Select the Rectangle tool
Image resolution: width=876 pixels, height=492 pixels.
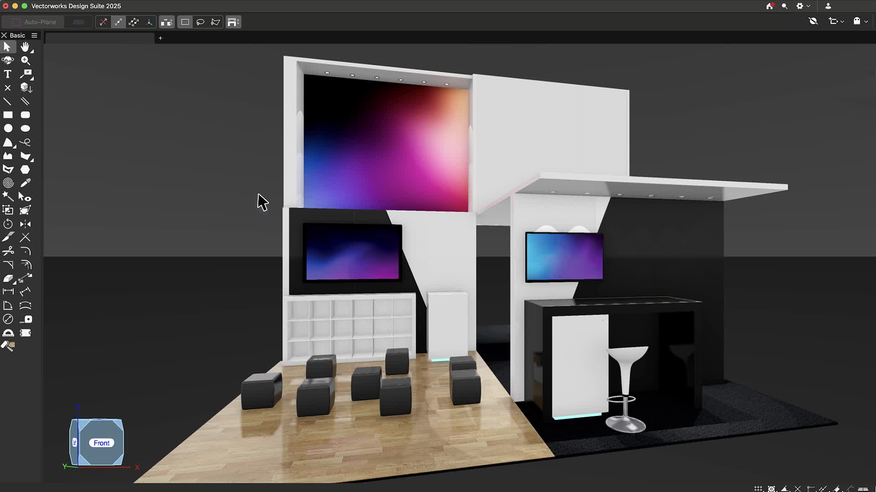point(8,115)
